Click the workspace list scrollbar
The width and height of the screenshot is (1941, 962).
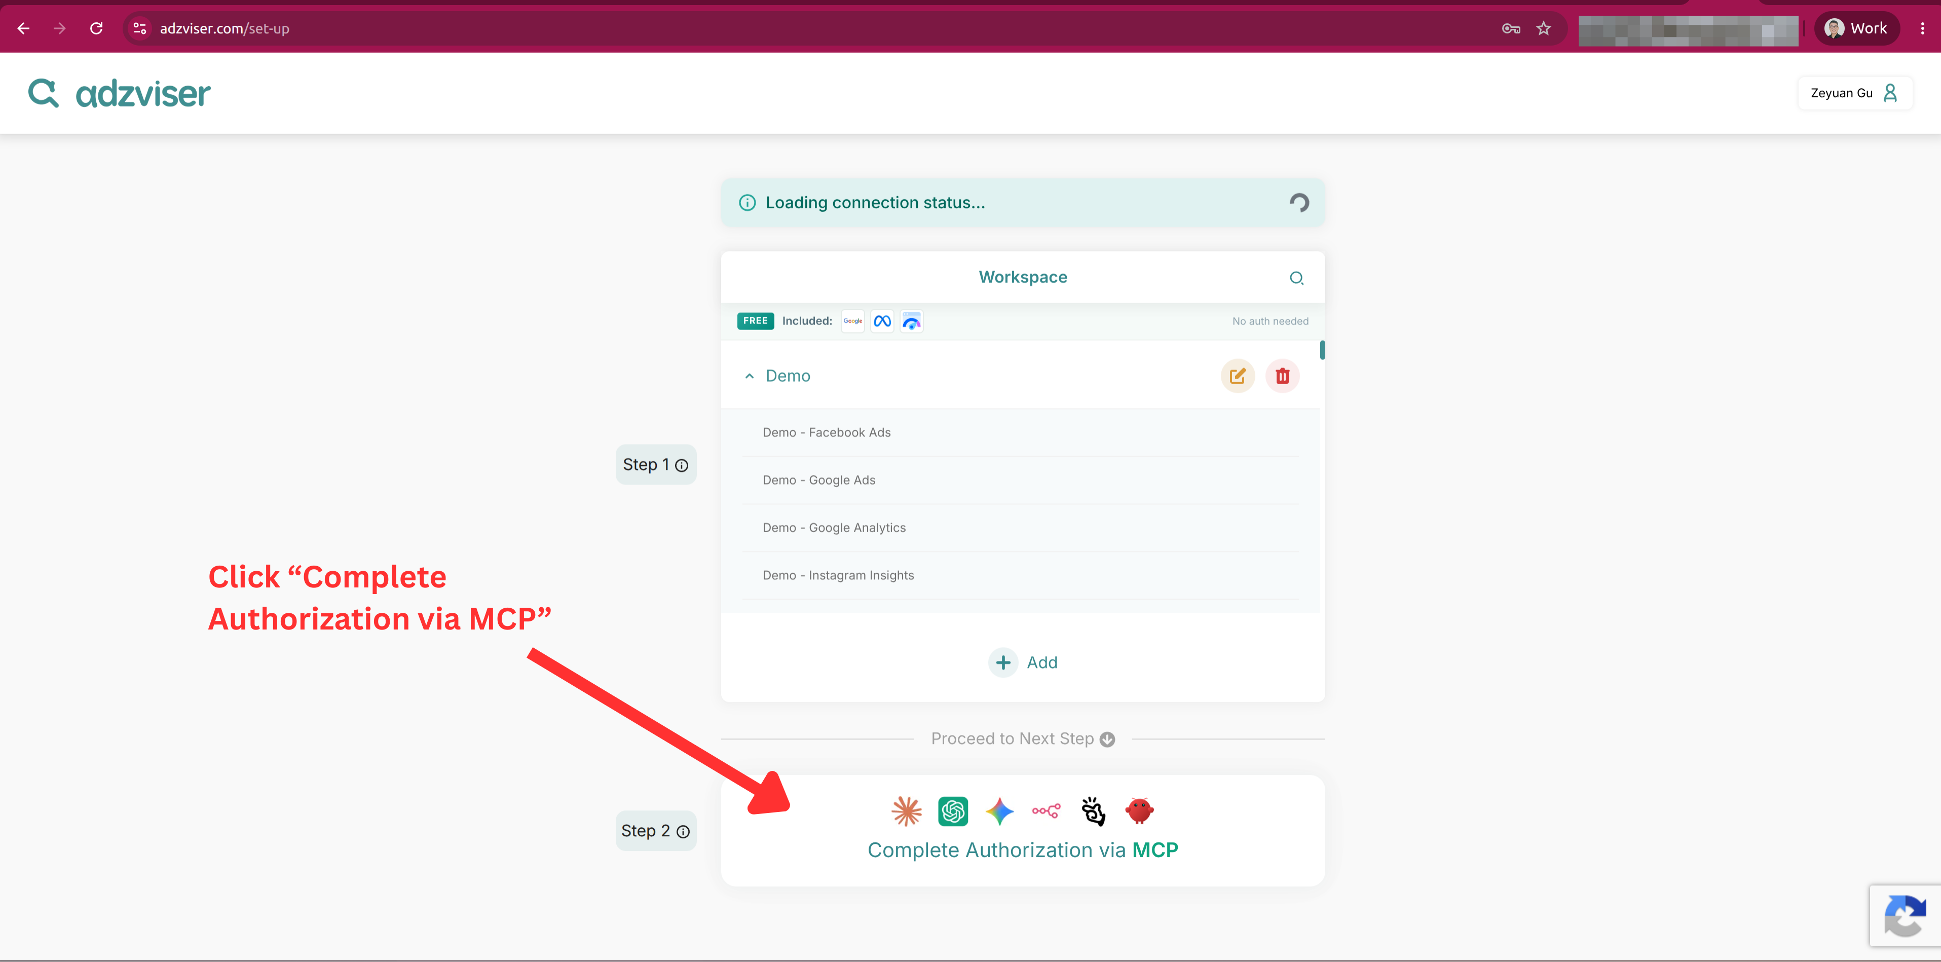(x=1322, y=350)
